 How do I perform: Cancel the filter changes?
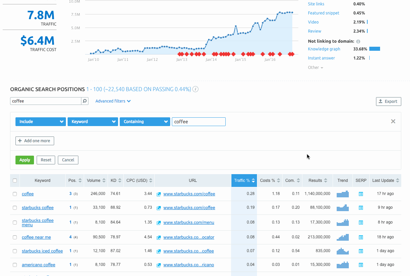coord(68,160)
